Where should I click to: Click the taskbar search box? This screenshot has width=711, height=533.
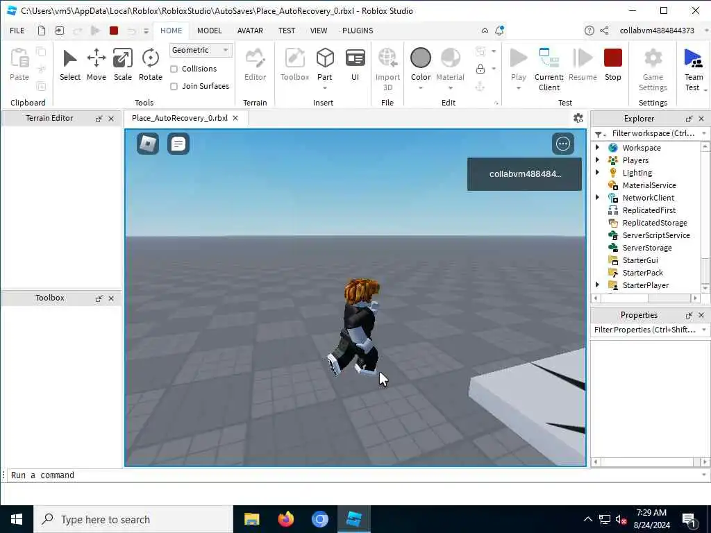[x=133, y=519]
